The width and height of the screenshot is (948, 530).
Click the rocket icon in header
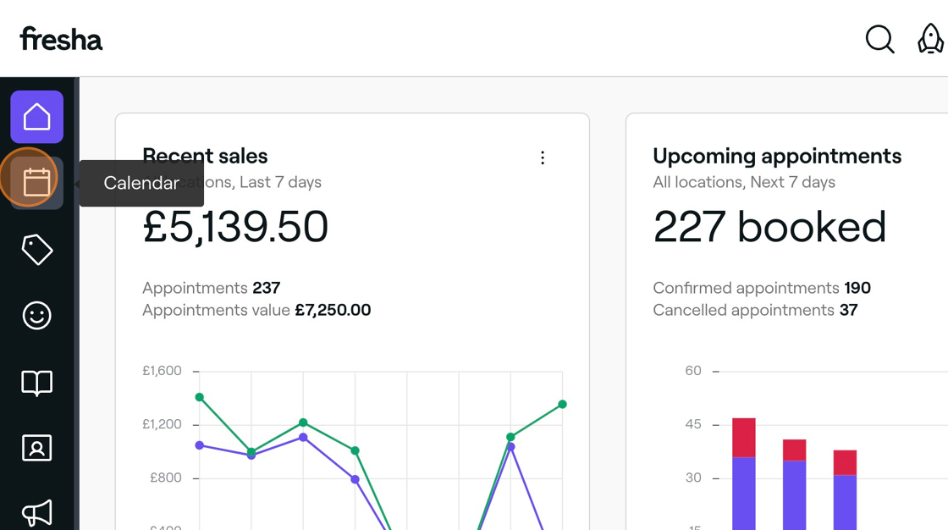point(930,39)
